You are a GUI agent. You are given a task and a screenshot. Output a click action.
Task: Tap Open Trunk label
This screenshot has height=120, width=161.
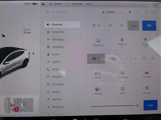coord(27,31)
